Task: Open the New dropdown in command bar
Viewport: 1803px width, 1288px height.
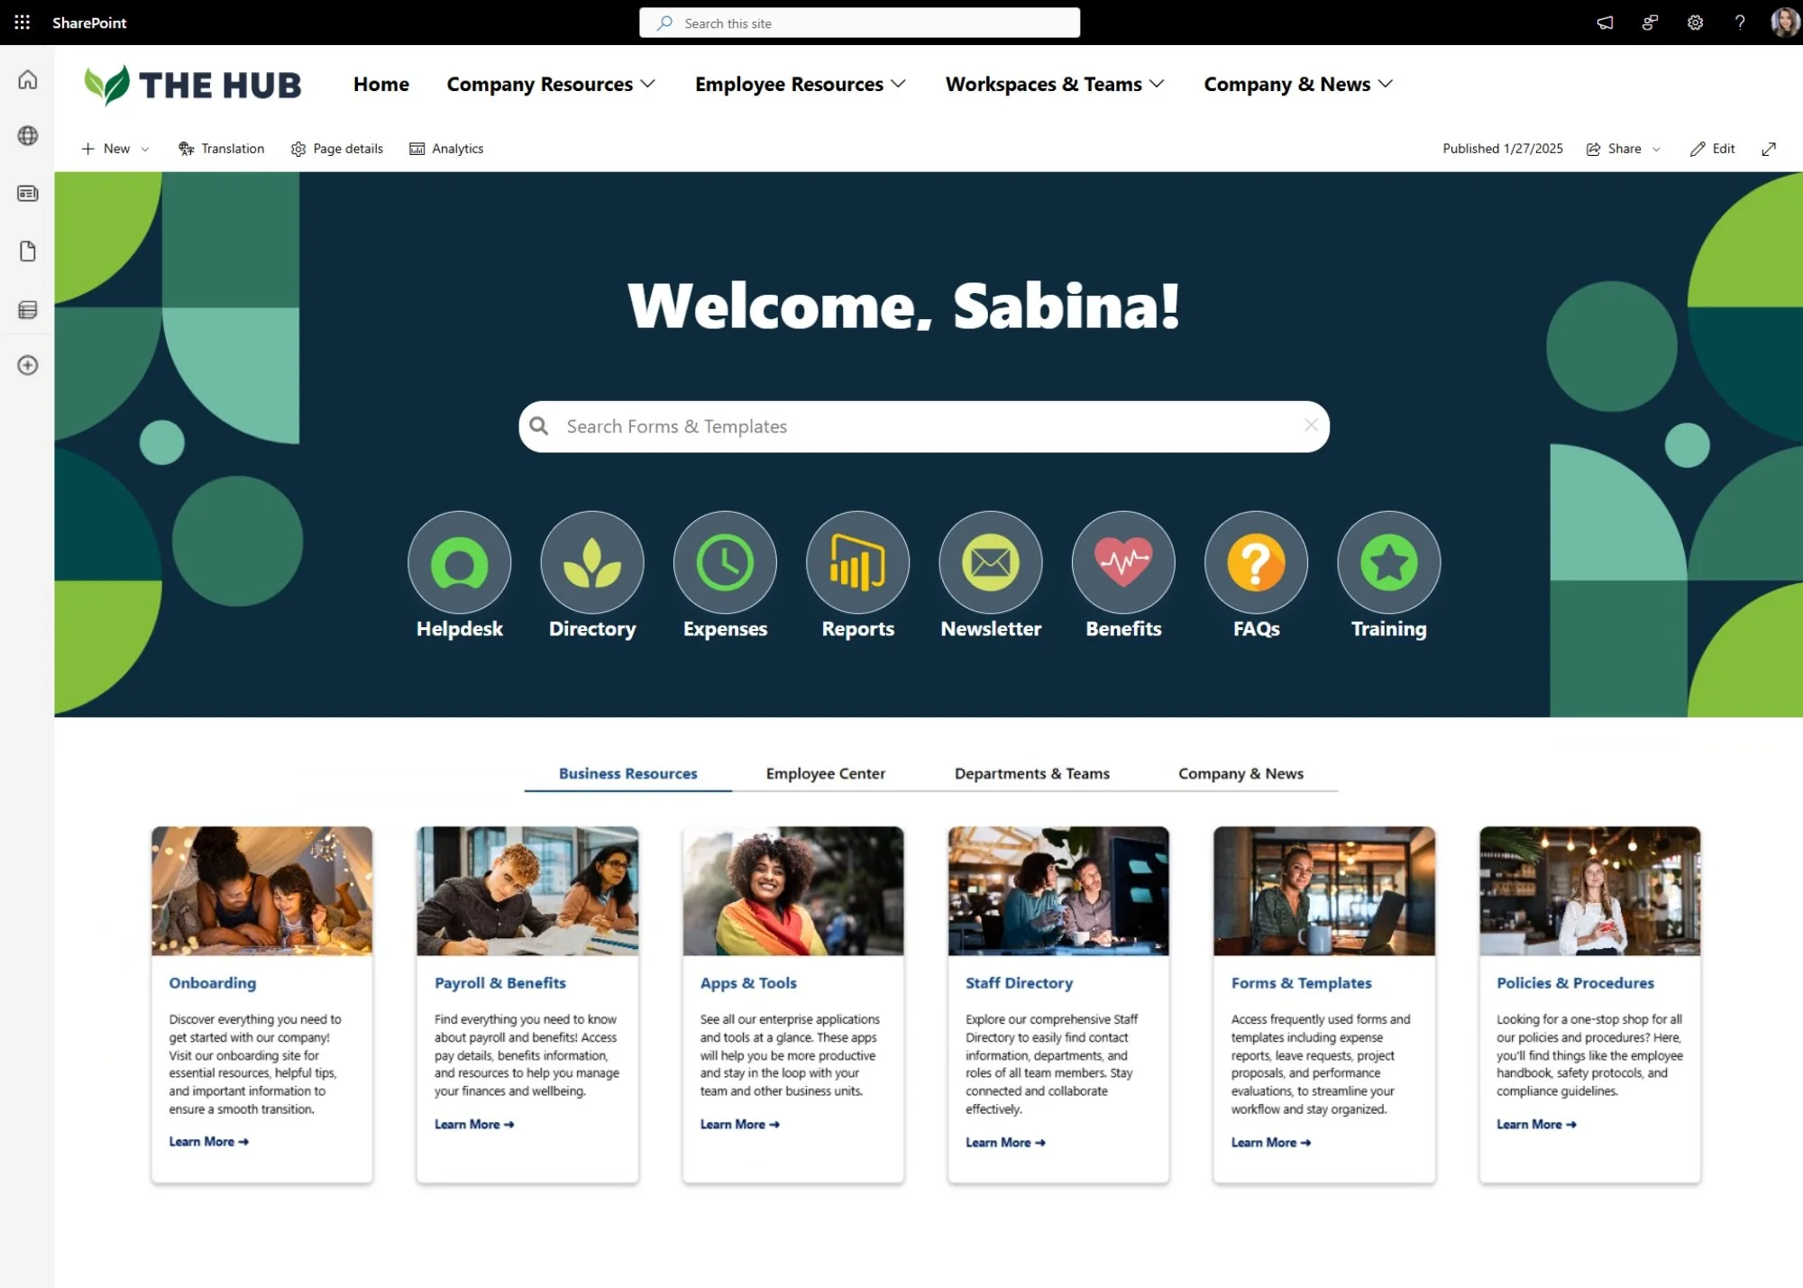Action: pyautogui.click(x=114, y=149)
